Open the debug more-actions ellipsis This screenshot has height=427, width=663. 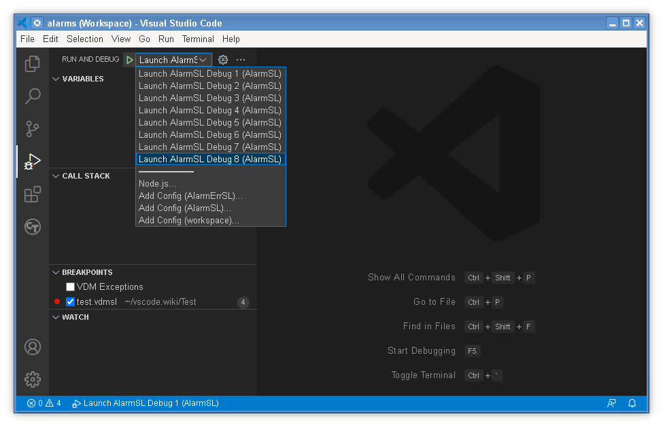point(240,59)
